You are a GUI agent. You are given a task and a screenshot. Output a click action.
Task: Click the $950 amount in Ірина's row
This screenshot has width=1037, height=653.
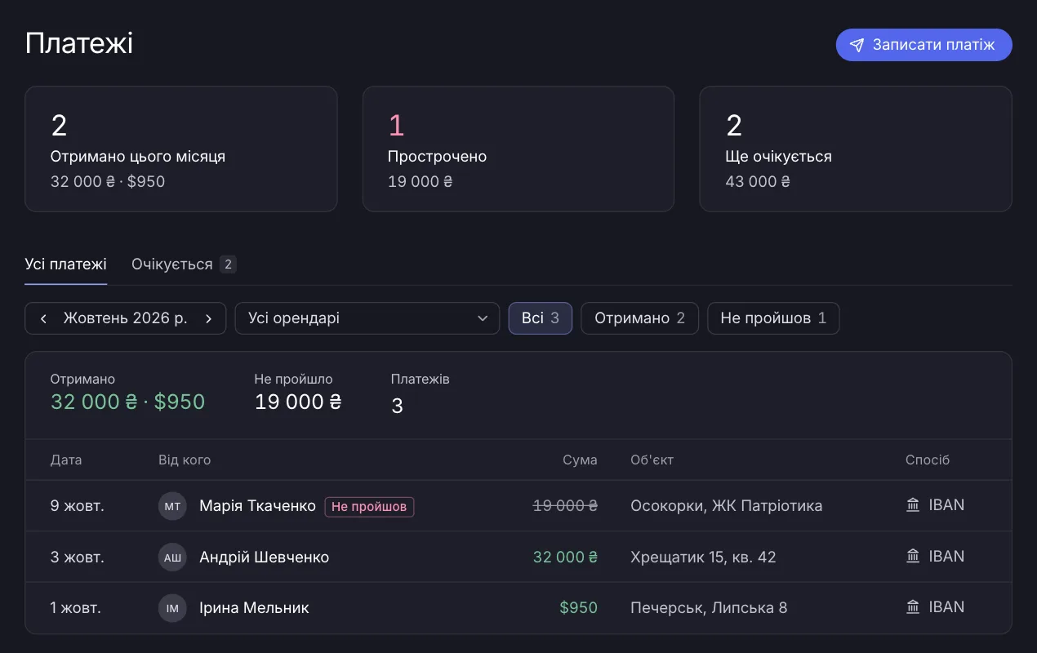[x=578, y=608]
